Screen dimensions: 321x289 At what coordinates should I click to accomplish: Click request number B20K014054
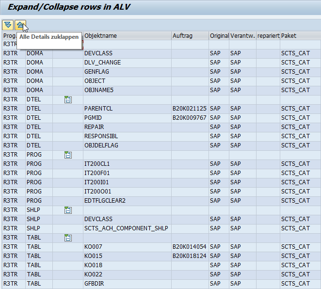pyautogui.click(x=190, y=247)
